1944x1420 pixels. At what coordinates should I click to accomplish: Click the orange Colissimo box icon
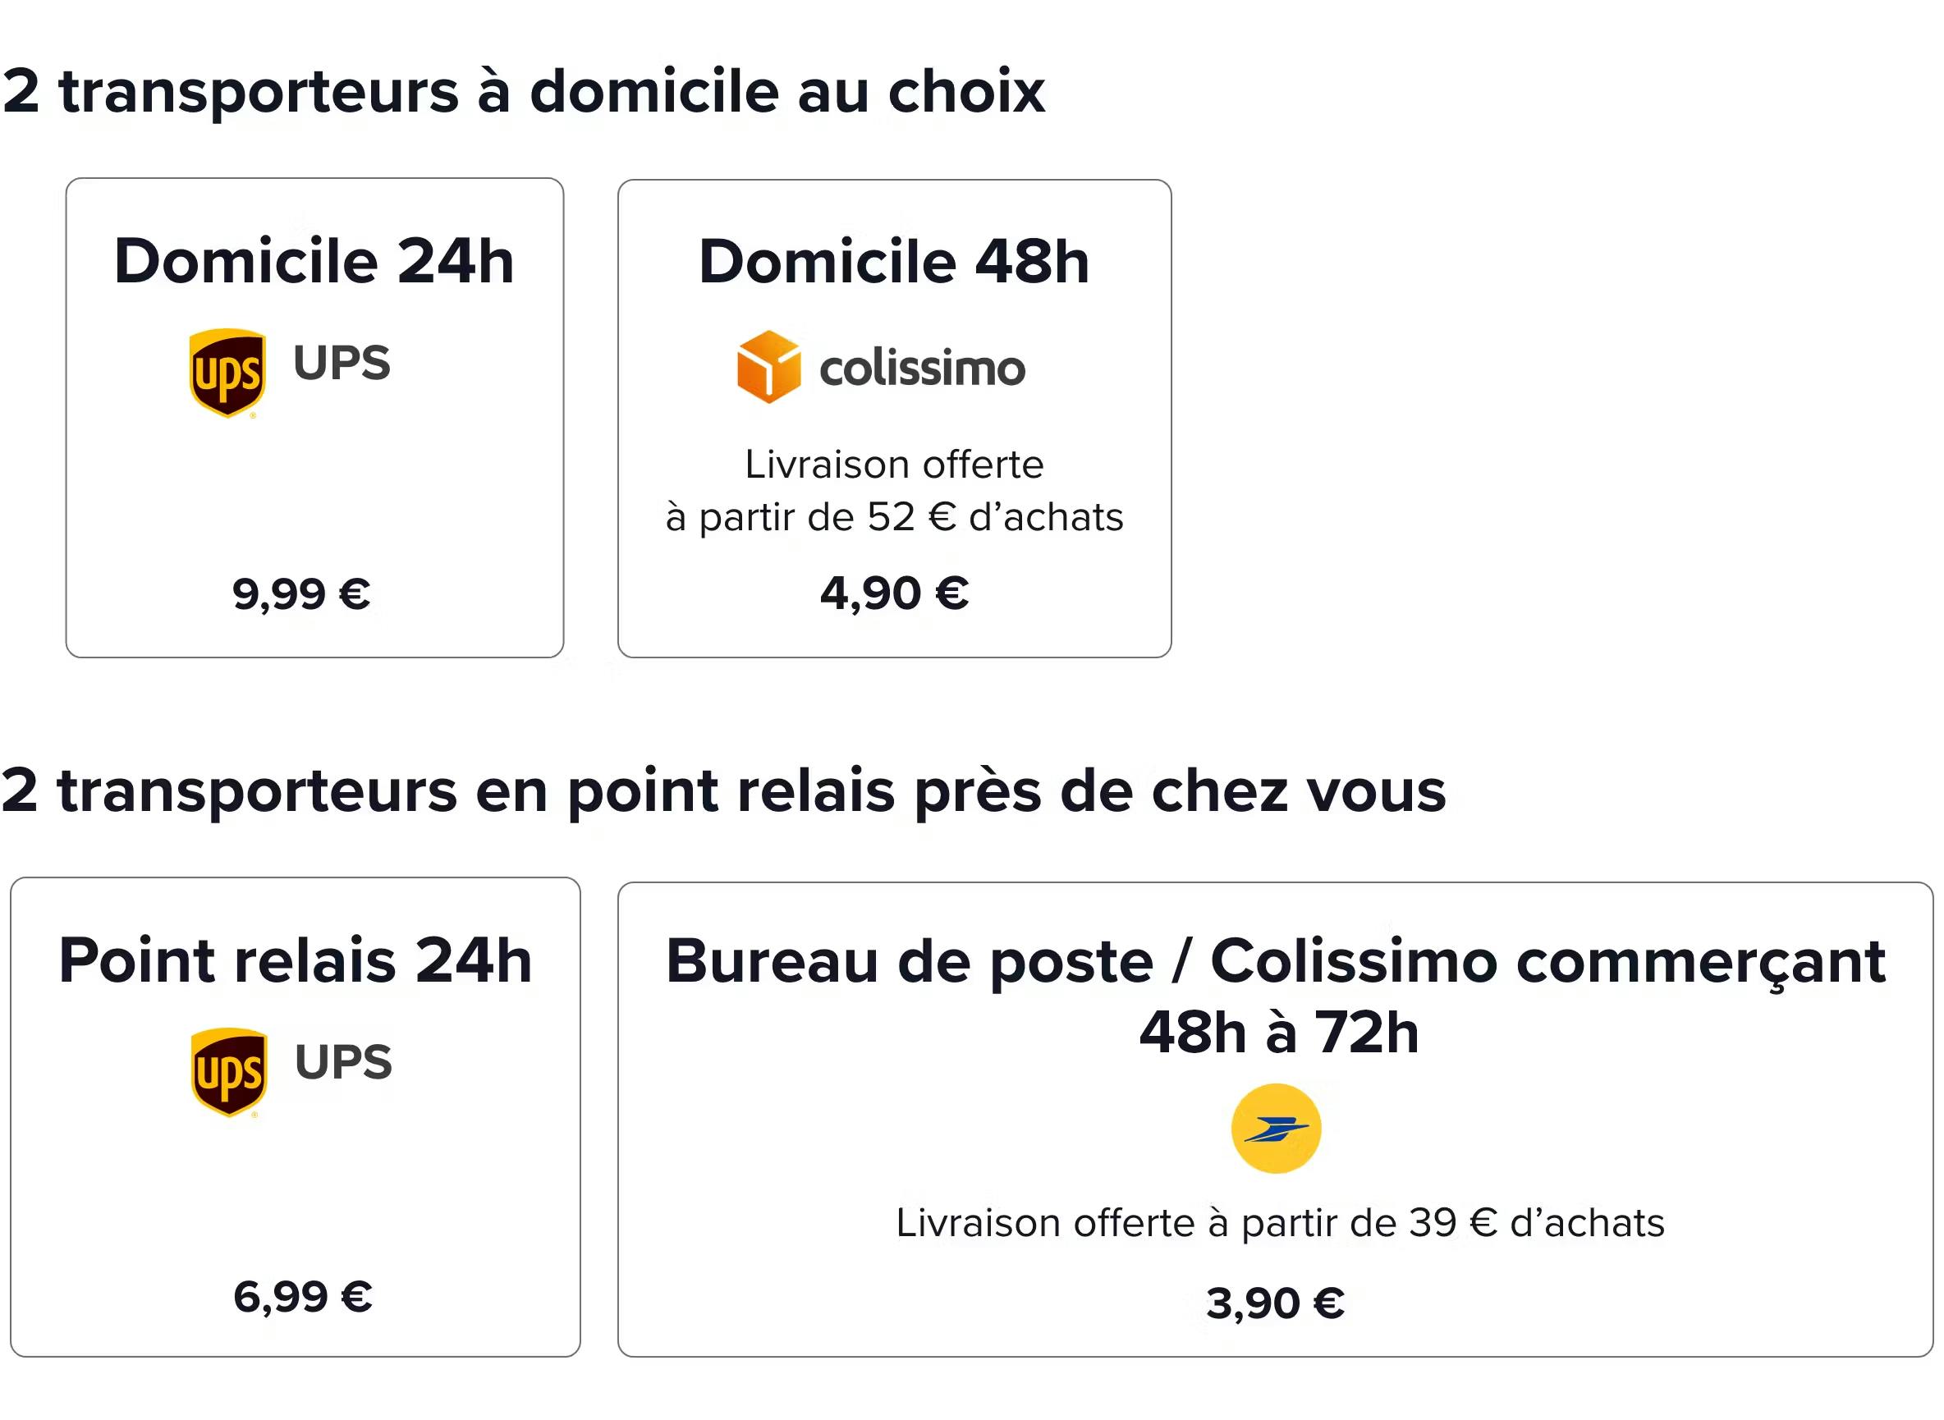coord(768,367)
